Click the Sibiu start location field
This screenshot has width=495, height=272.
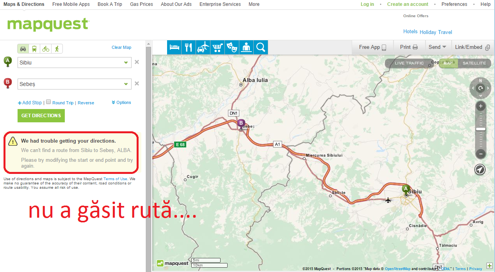[x=75, y=63]
